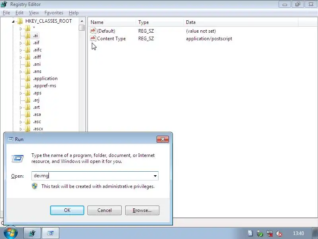Click the Run dialog title icon

(x=10, y=139)
